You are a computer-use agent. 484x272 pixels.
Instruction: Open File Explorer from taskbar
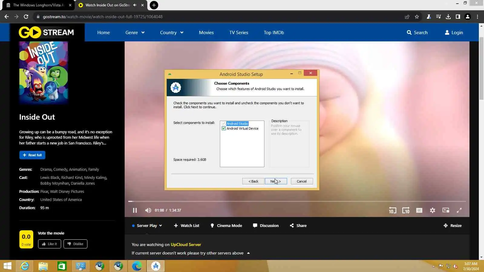tap(43, 266)
